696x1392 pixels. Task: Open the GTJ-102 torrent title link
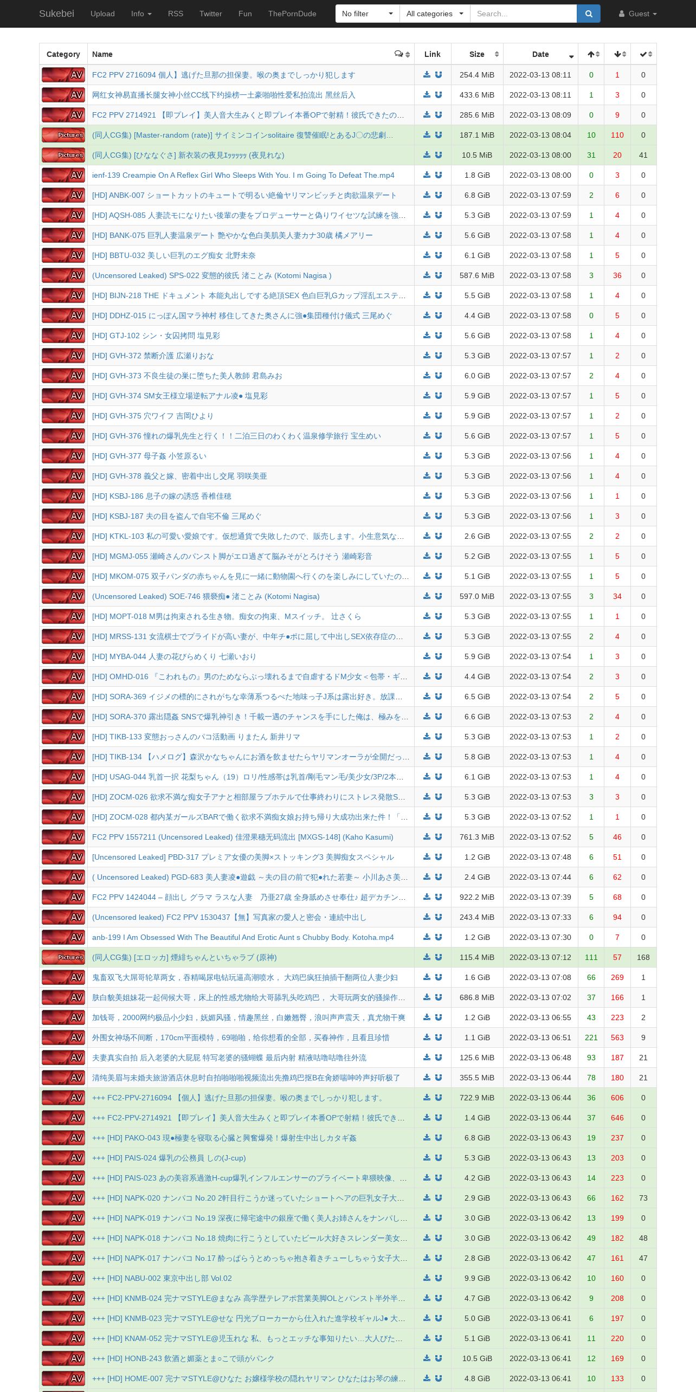[156, 336]
